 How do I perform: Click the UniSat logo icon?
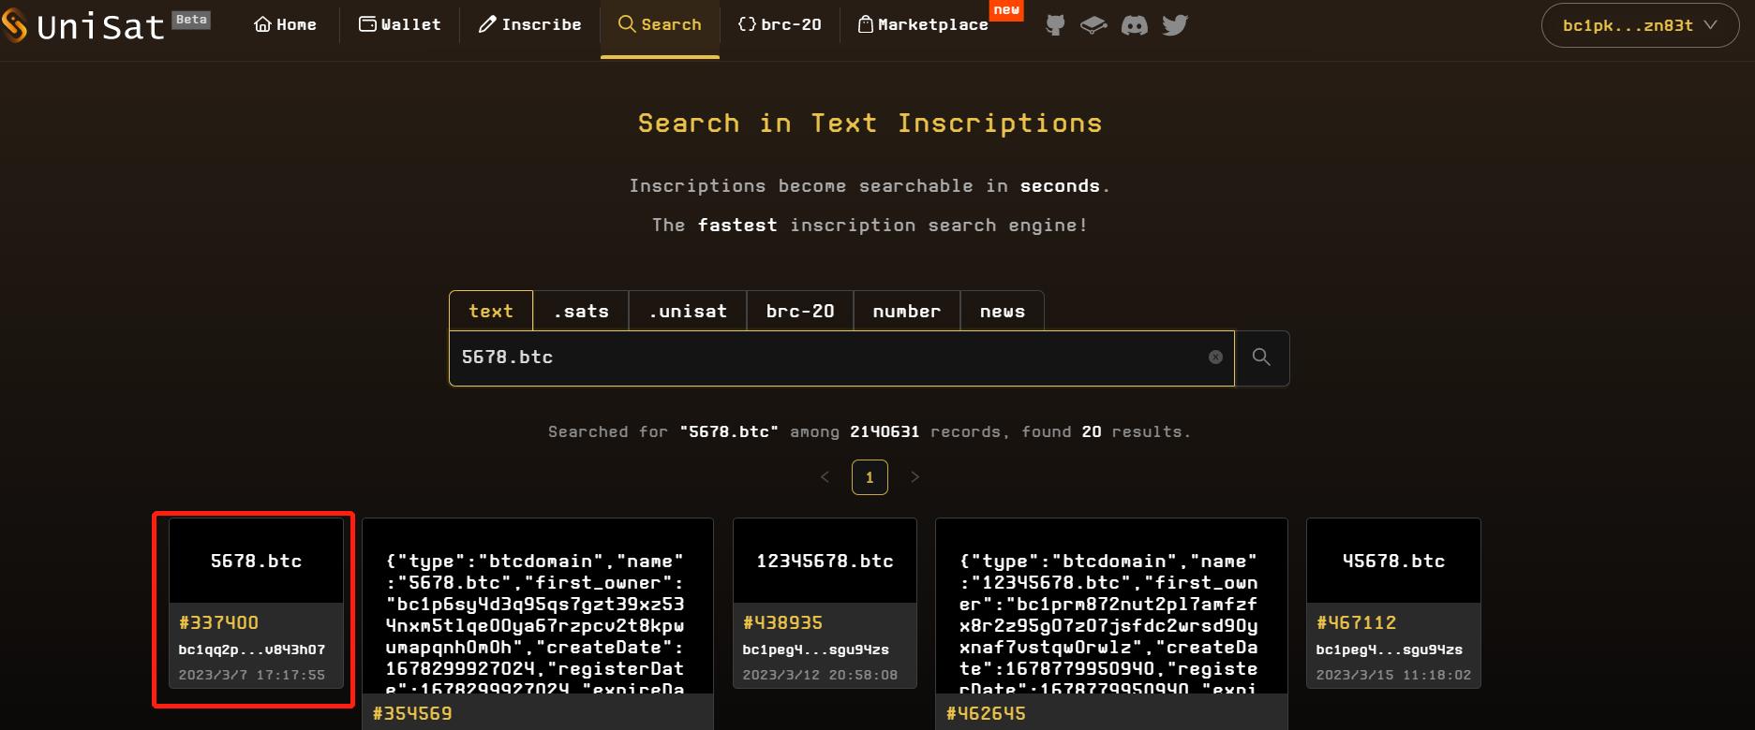(x=14, y=25)
